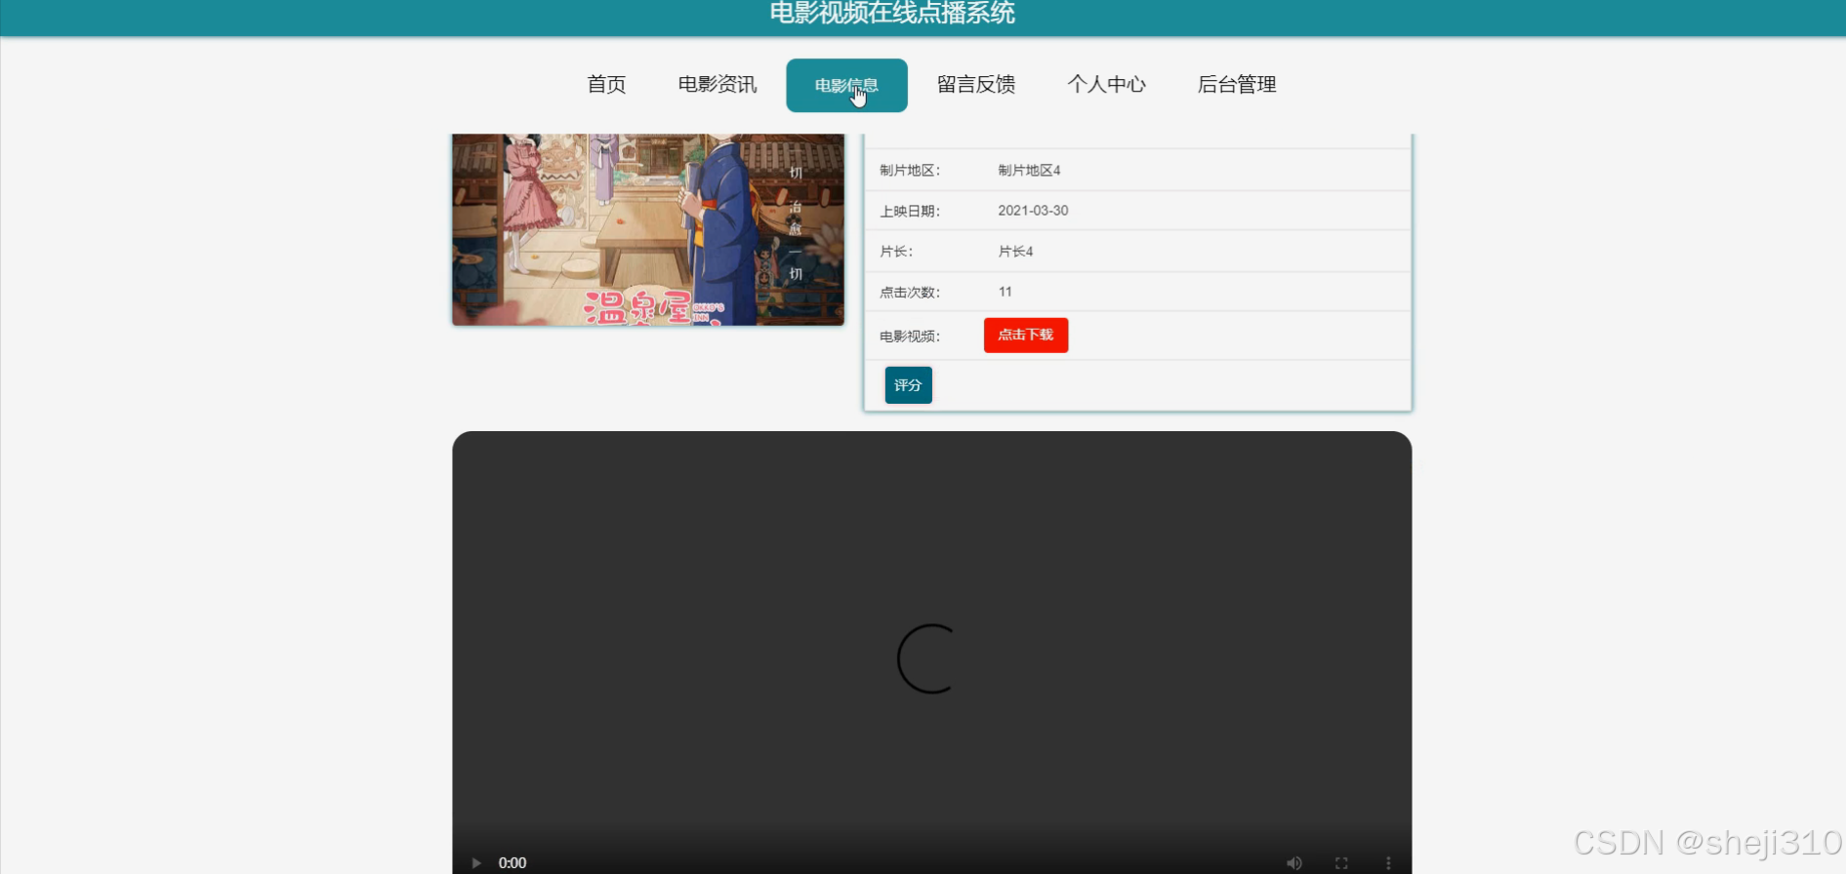Play the video with the play icon
Screen dimensions: 1846x874
click(x=476, y=862)
